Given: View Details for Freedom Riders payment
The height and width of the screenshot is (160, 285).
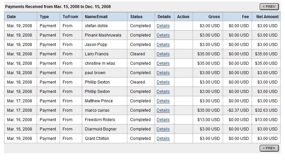Looking at the screenshot, I should [163, 120].
